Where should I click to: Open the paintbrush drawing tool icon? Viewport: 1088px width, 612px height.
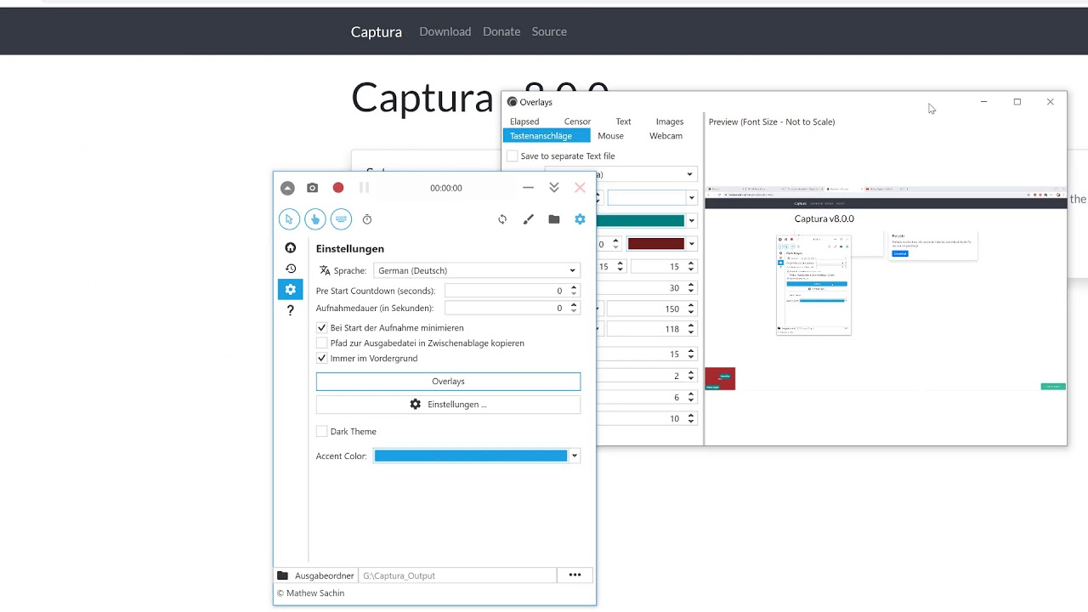pos(528,219)
